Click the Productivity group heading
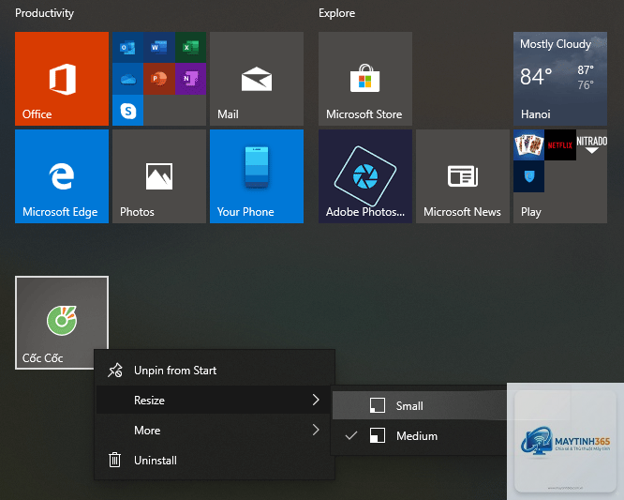Viewport: 624px width, 500px height. [45, 13]
